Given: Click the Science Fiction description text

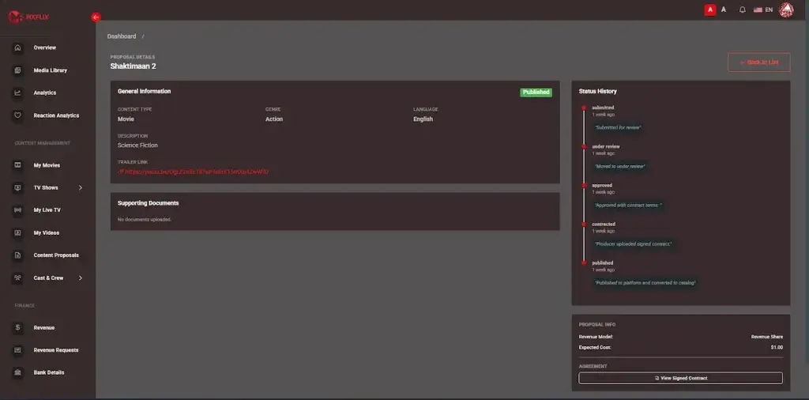Looking at the screenshot, I should (x=137, y=145).
